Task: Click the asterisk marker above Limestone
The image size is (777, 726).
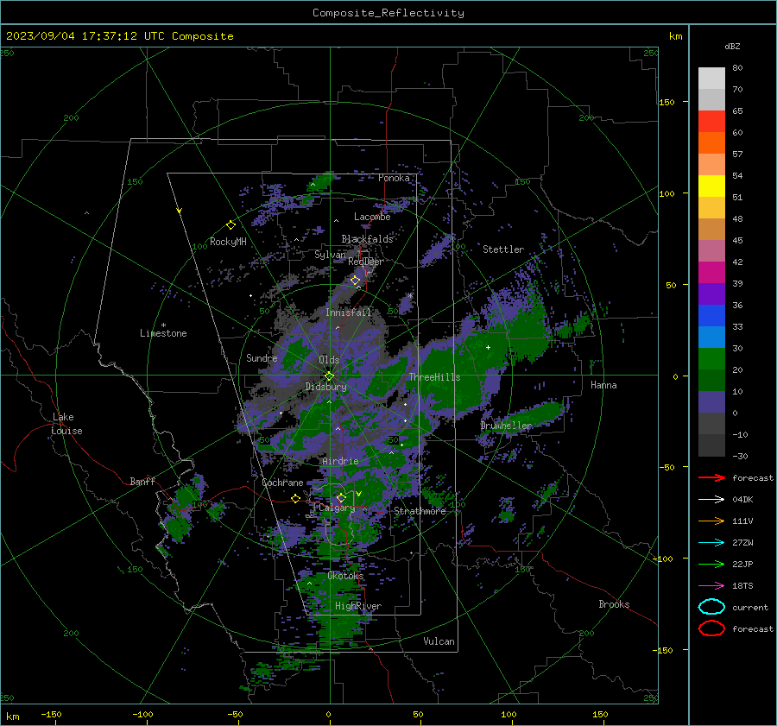Action: click(x=163, y=325)
